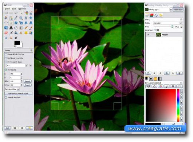Select the Zoom magnifier tool
This screenshot has width=193, height=142.
click(21, 18)
